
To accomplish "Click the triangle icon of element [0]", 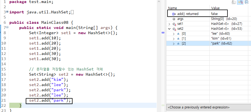I will coord(178,34).
